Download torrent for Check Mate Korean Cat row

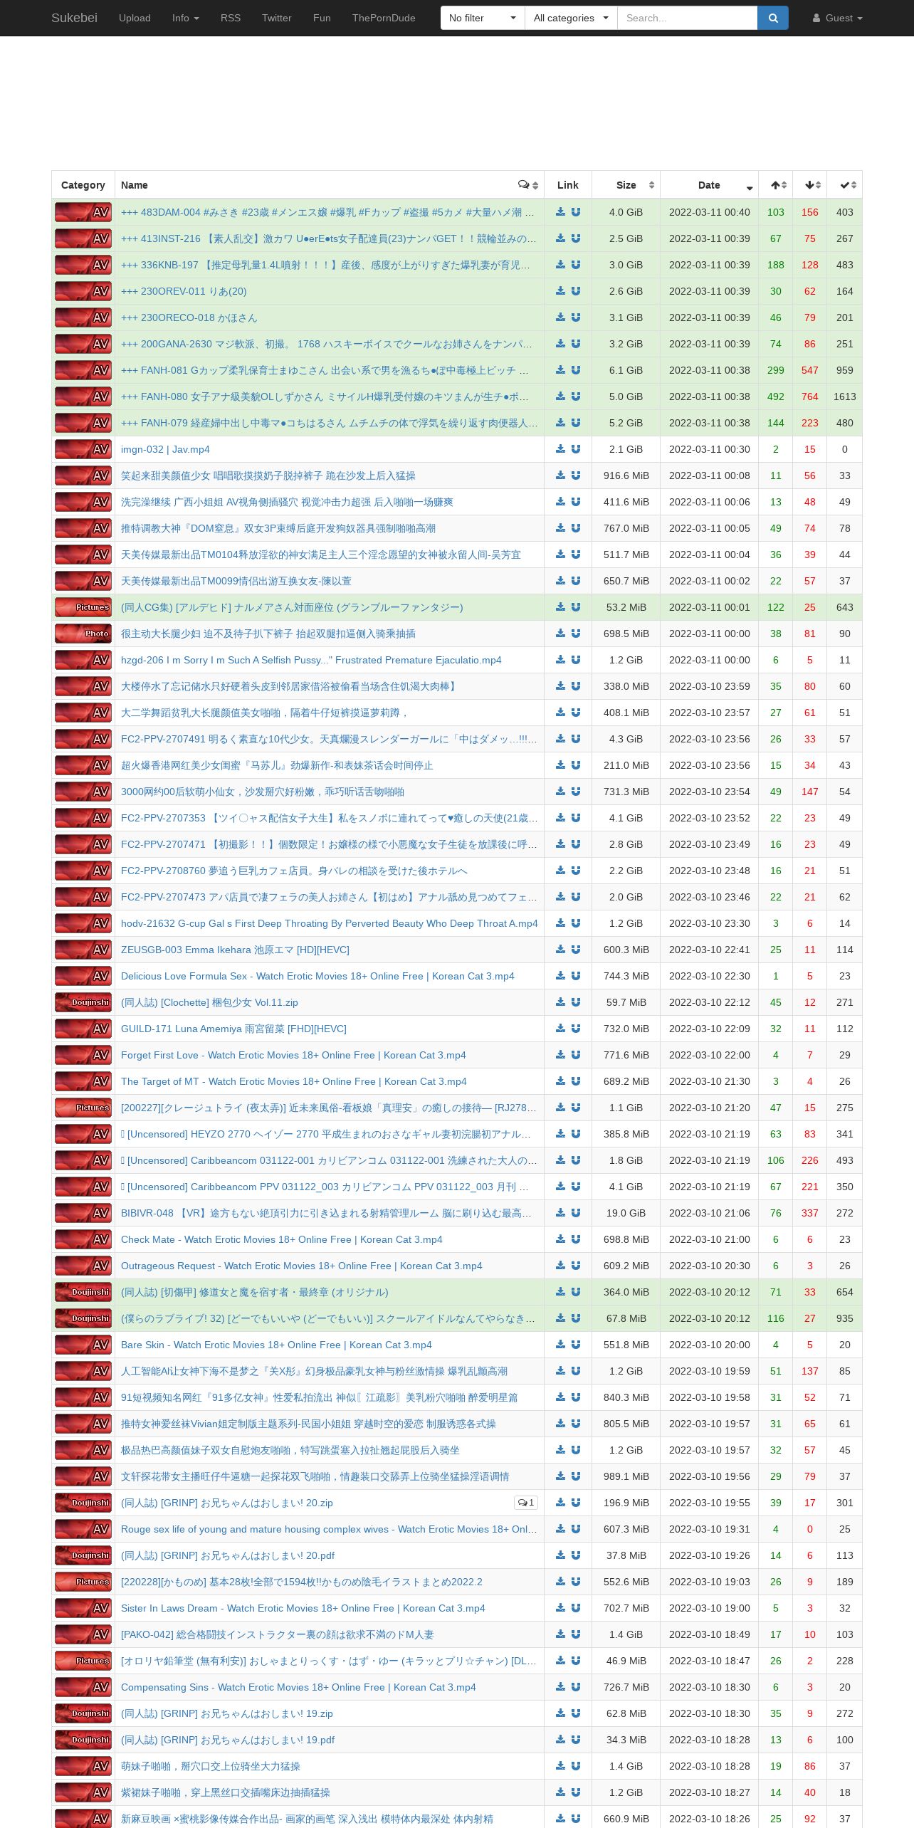560,1239
